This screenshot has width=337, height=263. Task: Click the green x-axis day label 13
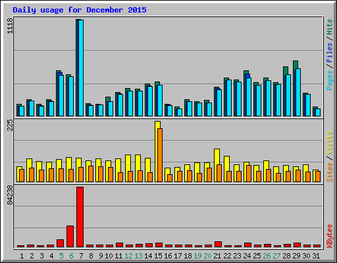[138, 256]
